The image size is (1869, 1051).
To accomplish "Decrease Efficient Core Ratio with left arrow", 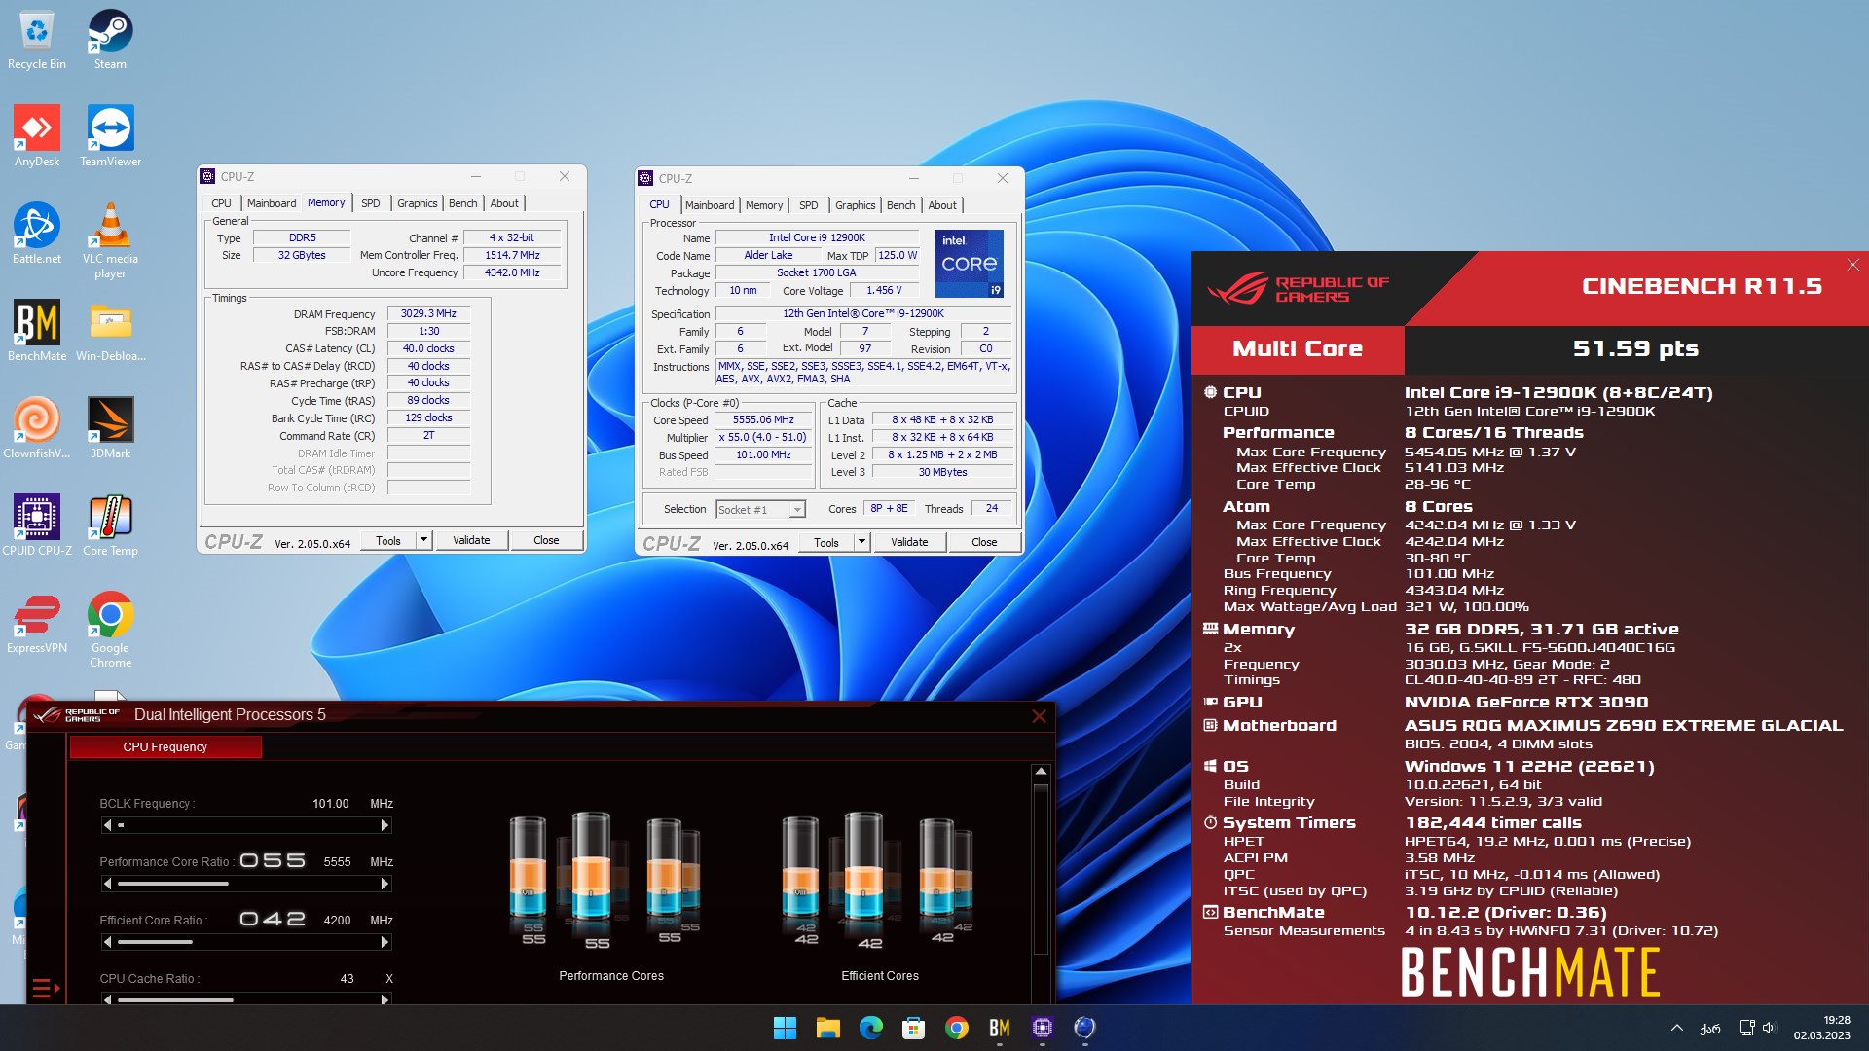I will pyautogui.click(x=107, y=942).
